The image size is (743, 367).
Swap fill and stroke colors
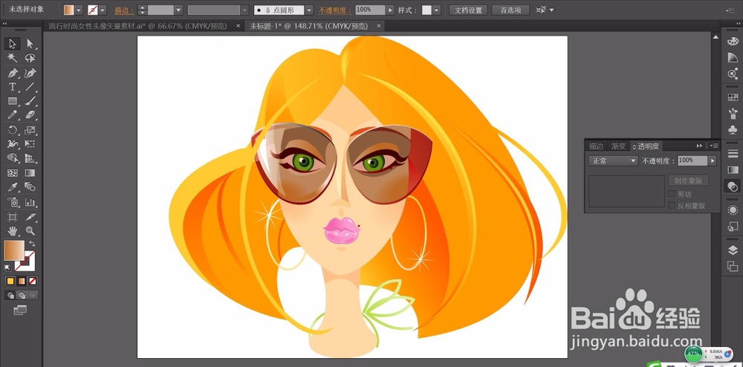32,244
